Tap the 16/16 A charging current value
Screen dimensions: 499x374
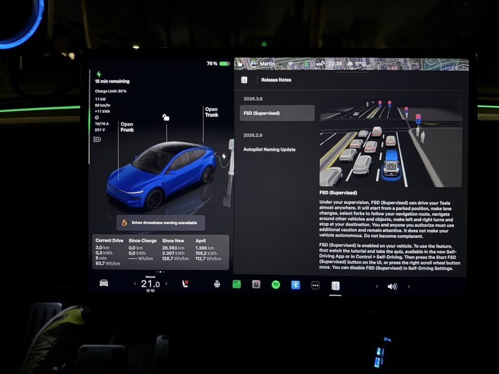pyautogui.click(x=102, y=123)
